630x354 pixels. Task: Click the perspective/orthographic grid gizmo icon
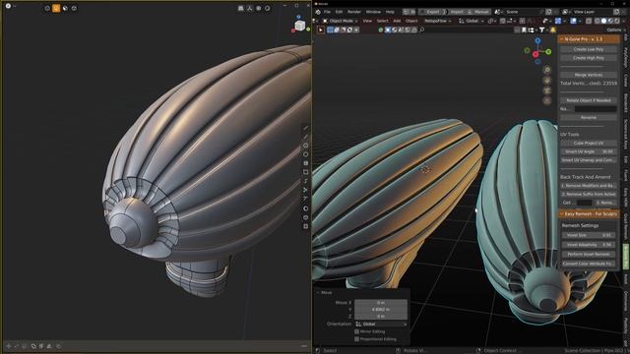(547, 100)
